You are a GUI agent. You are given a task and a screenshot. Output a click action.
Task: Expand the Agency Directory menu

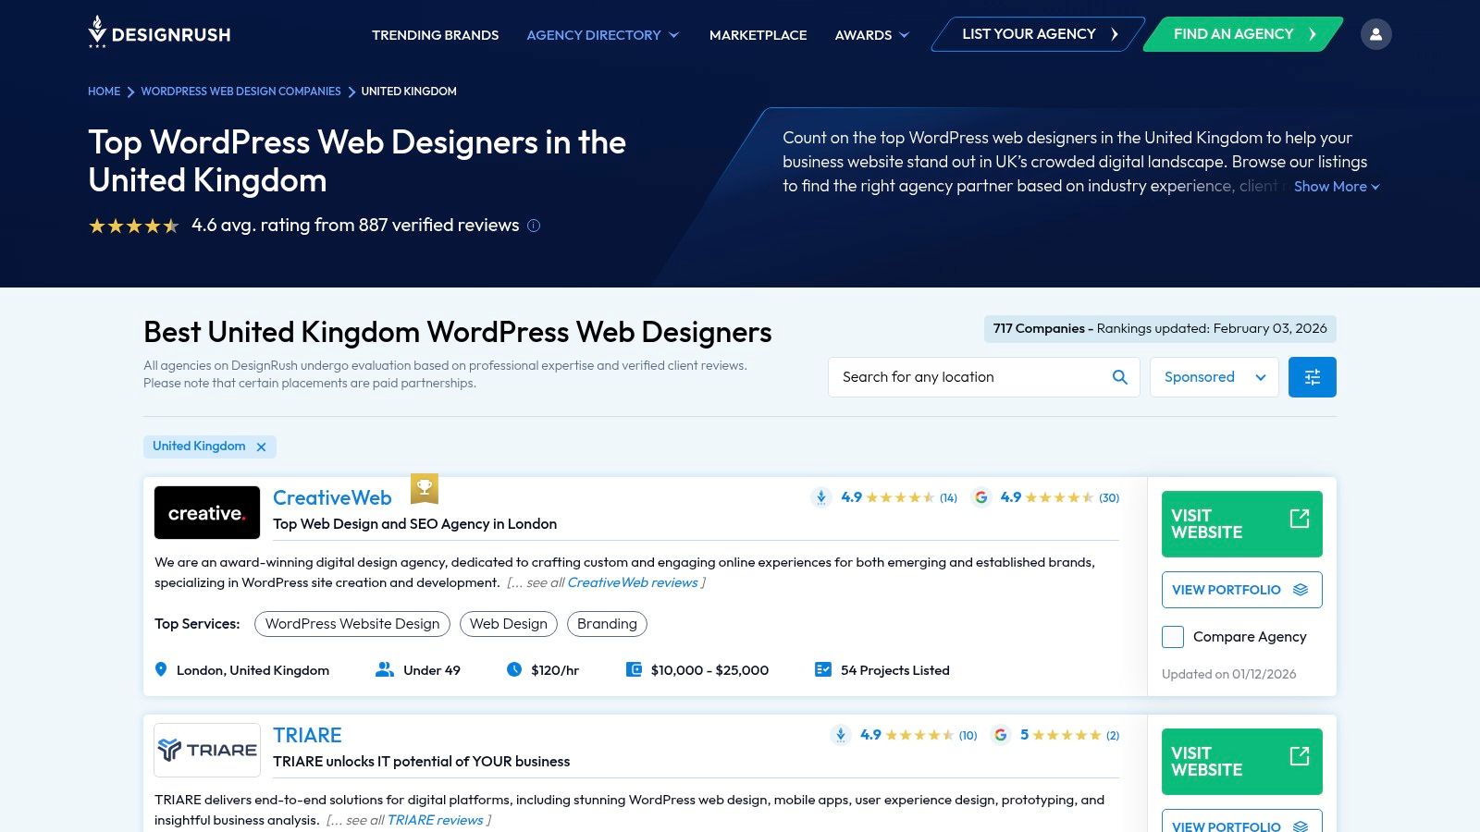[602, 35]
